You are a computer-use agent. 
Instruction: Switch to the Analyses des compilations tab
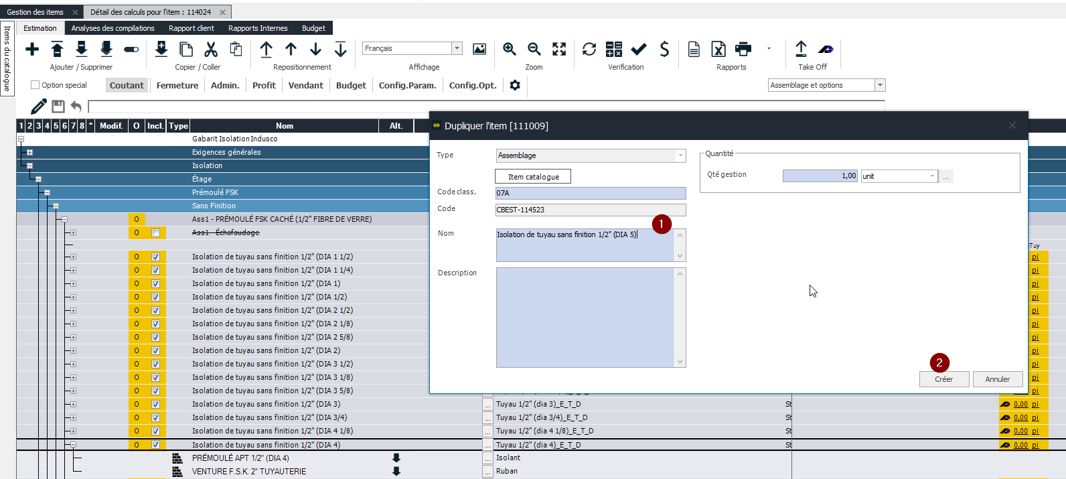(x=112, y=28)
